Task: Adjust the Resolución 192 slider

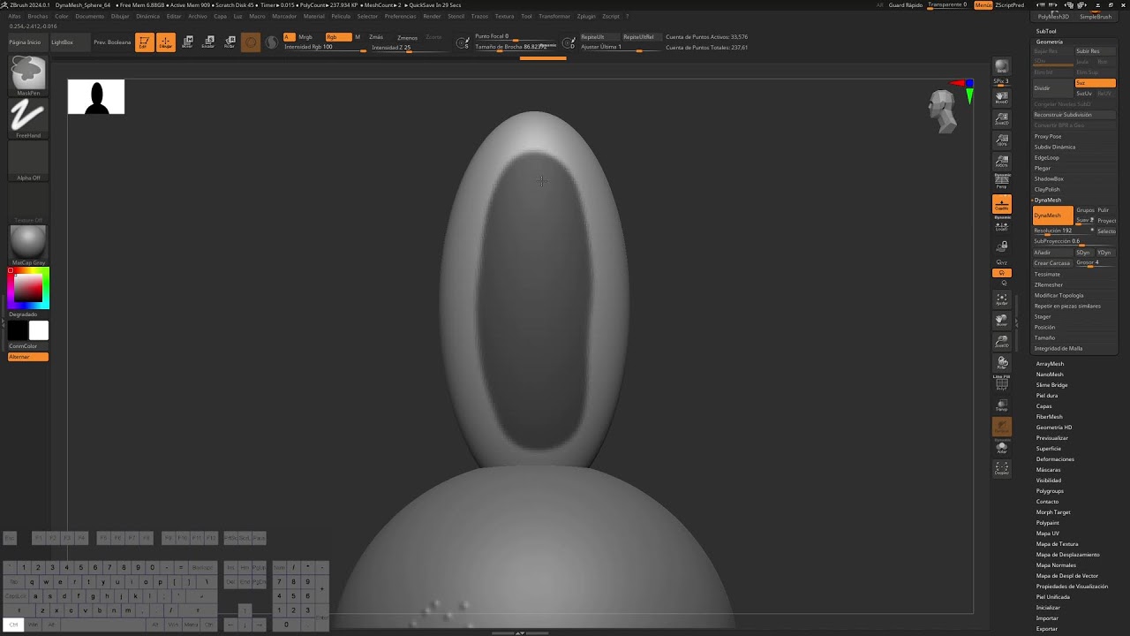Action: tap(1063, 231)
